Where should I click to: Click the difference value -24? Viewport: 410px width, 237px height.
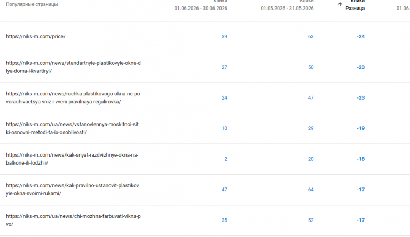tap(360, 37)
